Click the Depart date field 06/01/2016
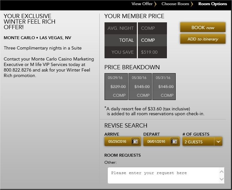 click(x=161, y=141)
